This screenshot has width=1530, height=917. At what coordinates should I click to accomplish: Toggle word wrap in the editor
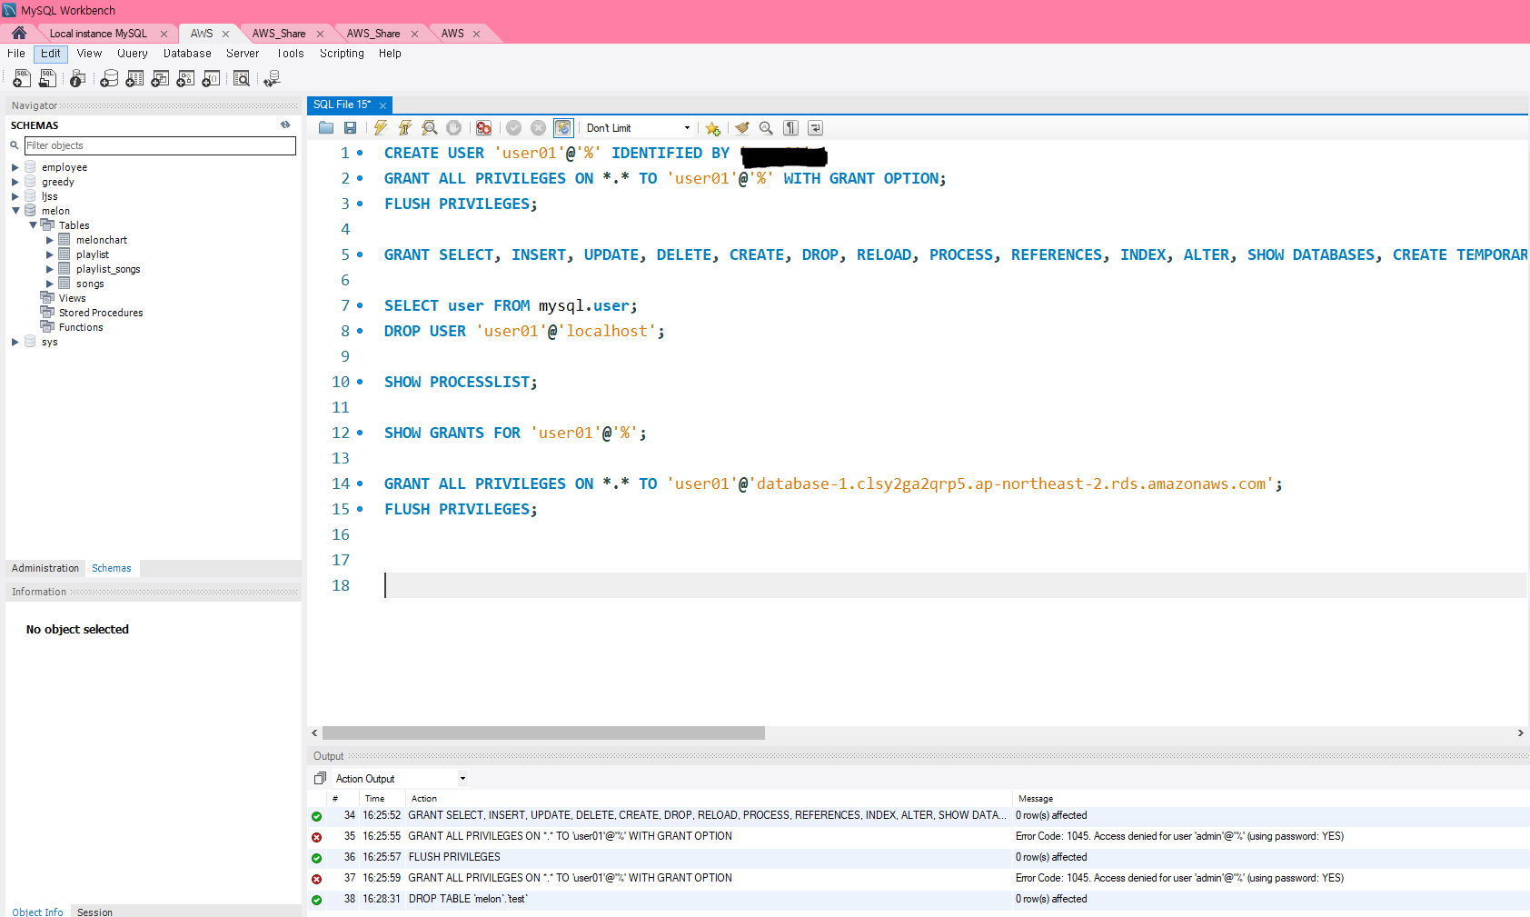[816, 128]
